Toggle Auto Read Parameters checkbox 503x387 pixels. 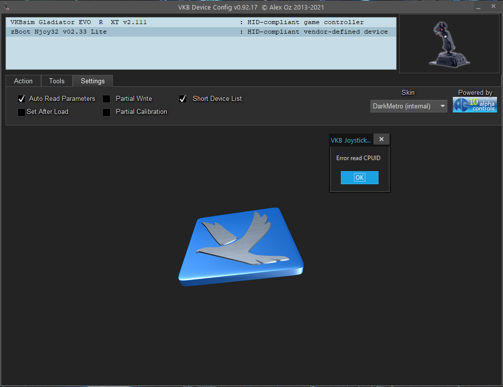point(22,99)
